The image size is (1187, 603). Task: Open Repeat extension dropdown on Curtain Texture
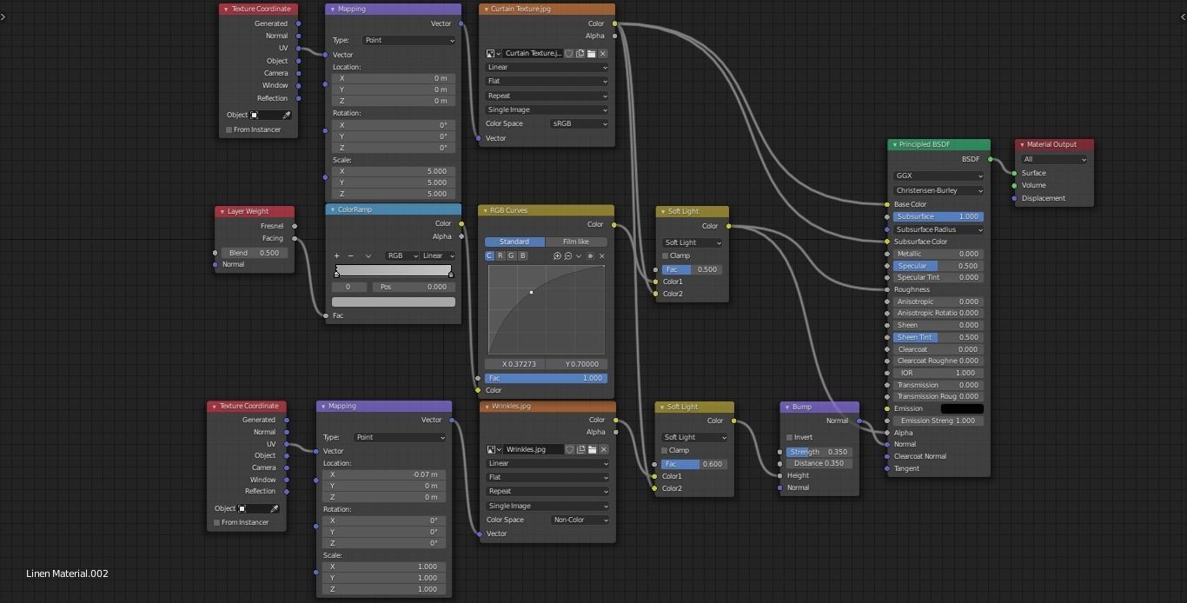(547, 96)
